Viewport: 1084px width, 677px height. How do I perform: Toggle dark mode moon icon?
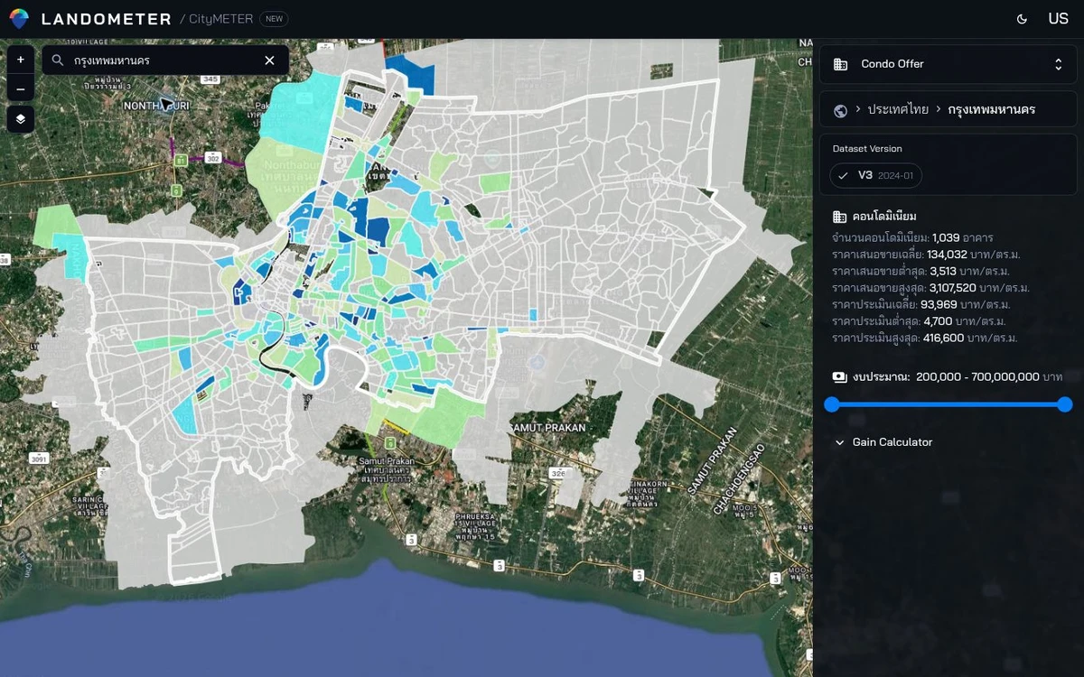click(1022, 19)
